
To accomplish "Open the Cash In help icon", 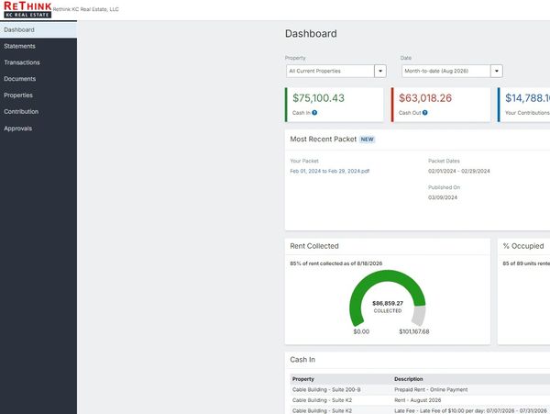I will point(314,113).
